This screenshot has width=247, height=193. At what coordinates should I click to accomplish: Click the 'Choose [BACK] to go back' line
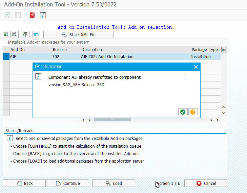75,153
